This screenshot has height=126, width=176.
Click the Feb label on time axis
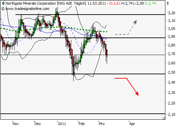pos(82,124)
